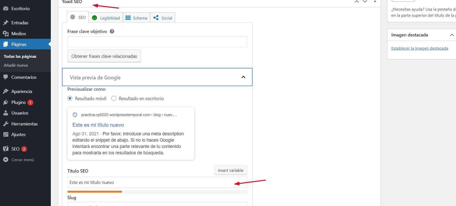
Task: Click the Ajustes settings icon
Action: click(6, 135)
